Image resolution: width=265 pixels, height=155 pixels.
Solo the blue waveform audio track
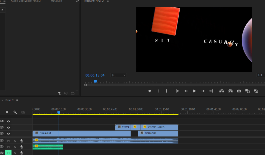point(15,141)
